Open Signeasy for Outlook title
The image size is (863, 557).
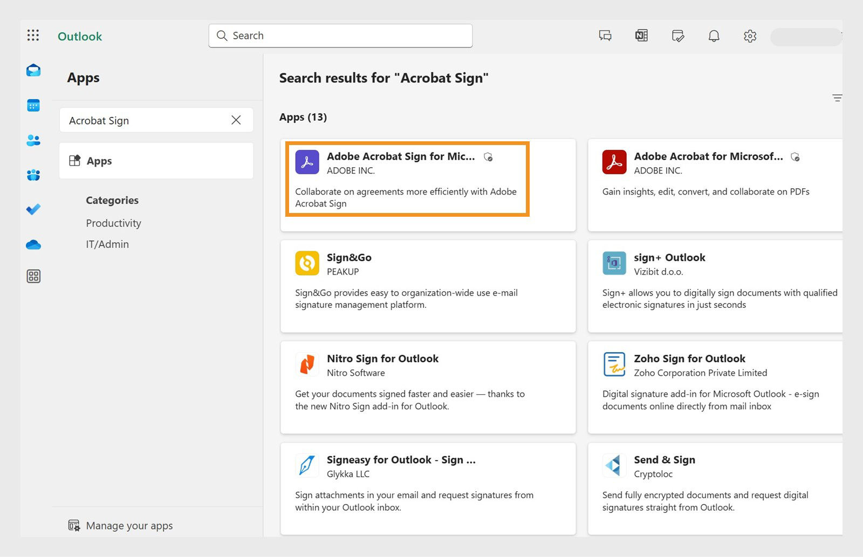(x=401, y=460)
